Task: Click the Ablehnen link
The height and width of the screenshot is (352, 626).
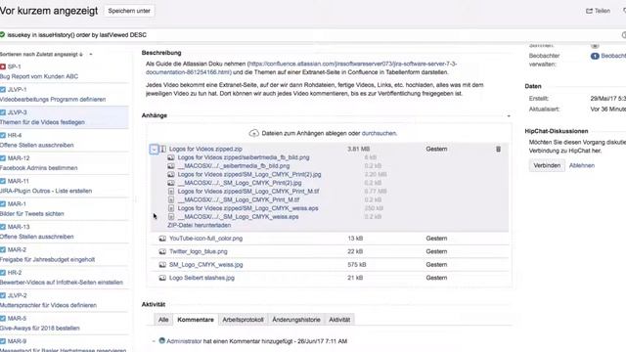Action: click(582, 165)
